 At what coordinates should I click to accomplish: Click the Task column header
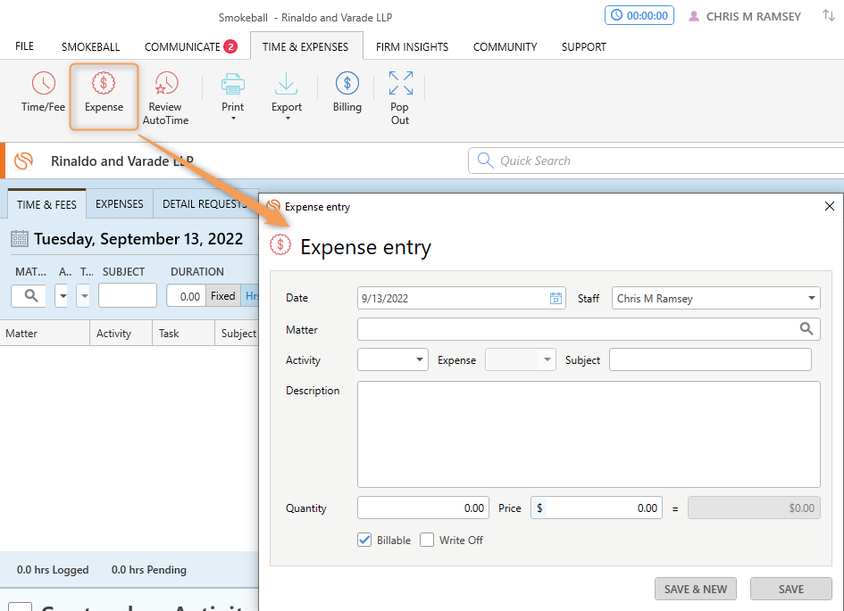coord(184,334)
